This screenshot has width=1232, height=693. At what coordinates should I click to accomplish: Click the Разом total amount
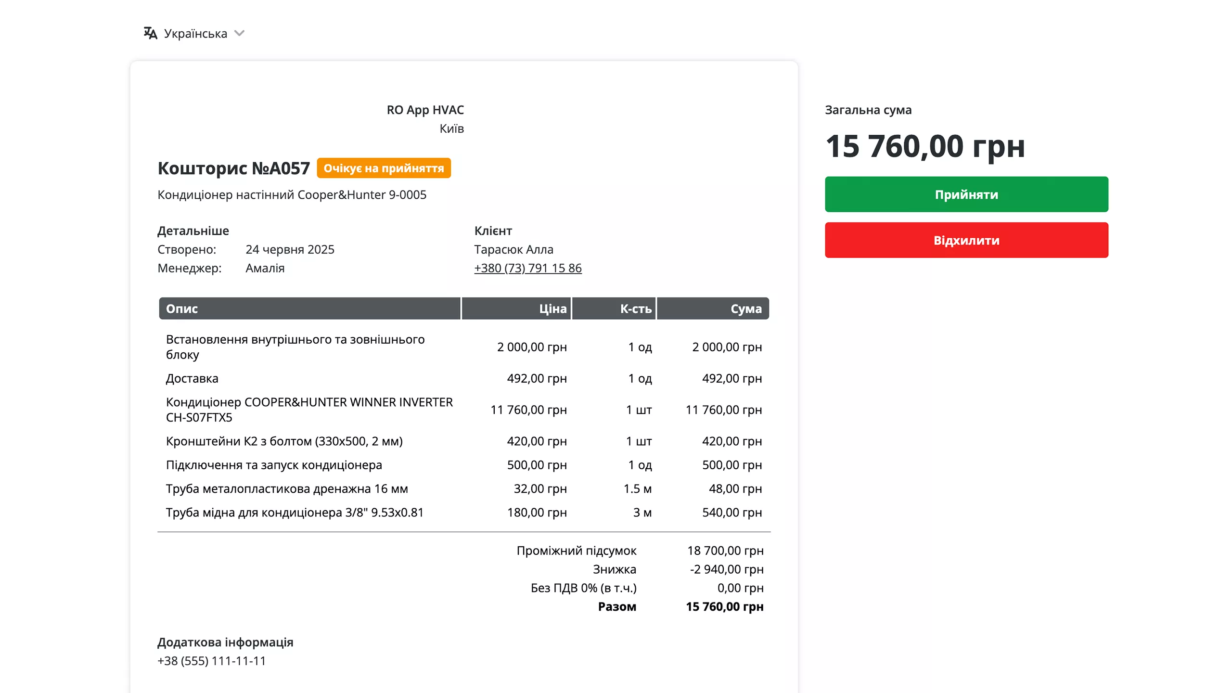click(724, 606)
